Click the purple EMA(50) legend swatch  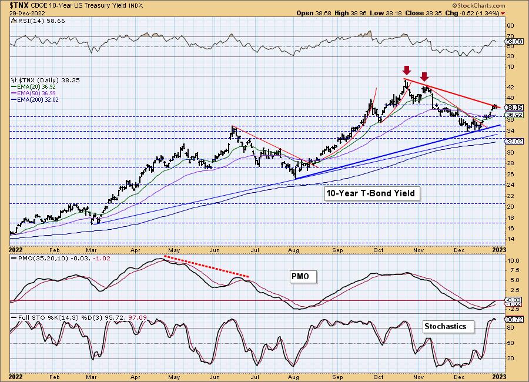[14, 93]
